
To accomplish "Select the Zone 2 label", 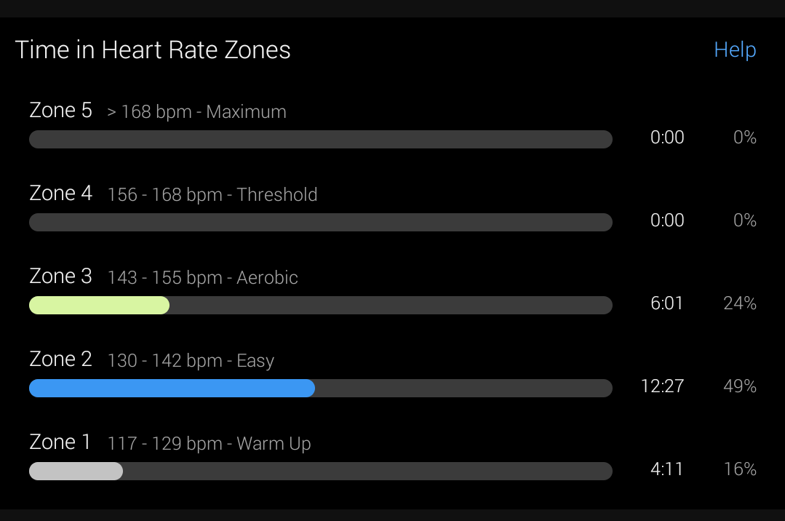I will (60, 359).
